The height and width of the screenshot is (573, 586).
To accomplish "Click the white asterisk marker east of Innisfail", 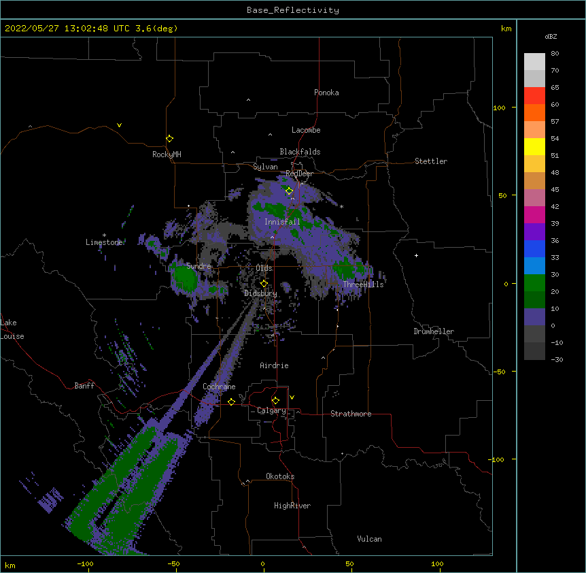I will point(341,206).
